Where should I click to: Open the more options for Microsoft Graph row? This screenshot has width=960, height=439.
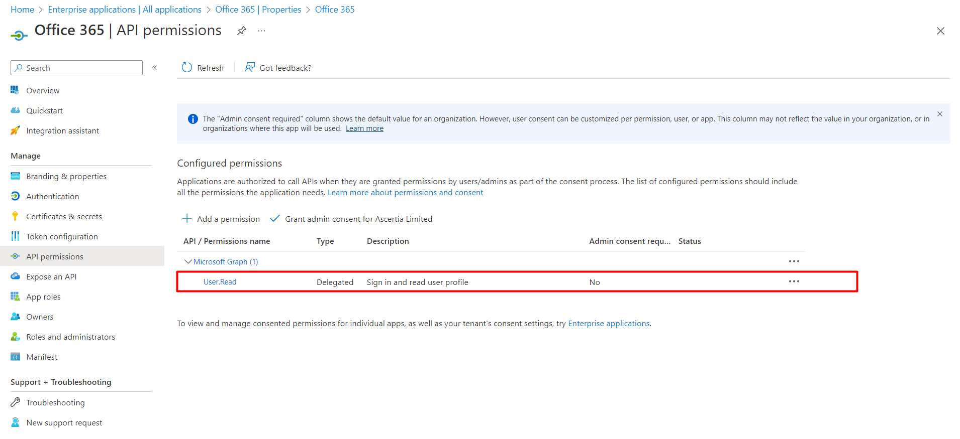coord(794,261)
